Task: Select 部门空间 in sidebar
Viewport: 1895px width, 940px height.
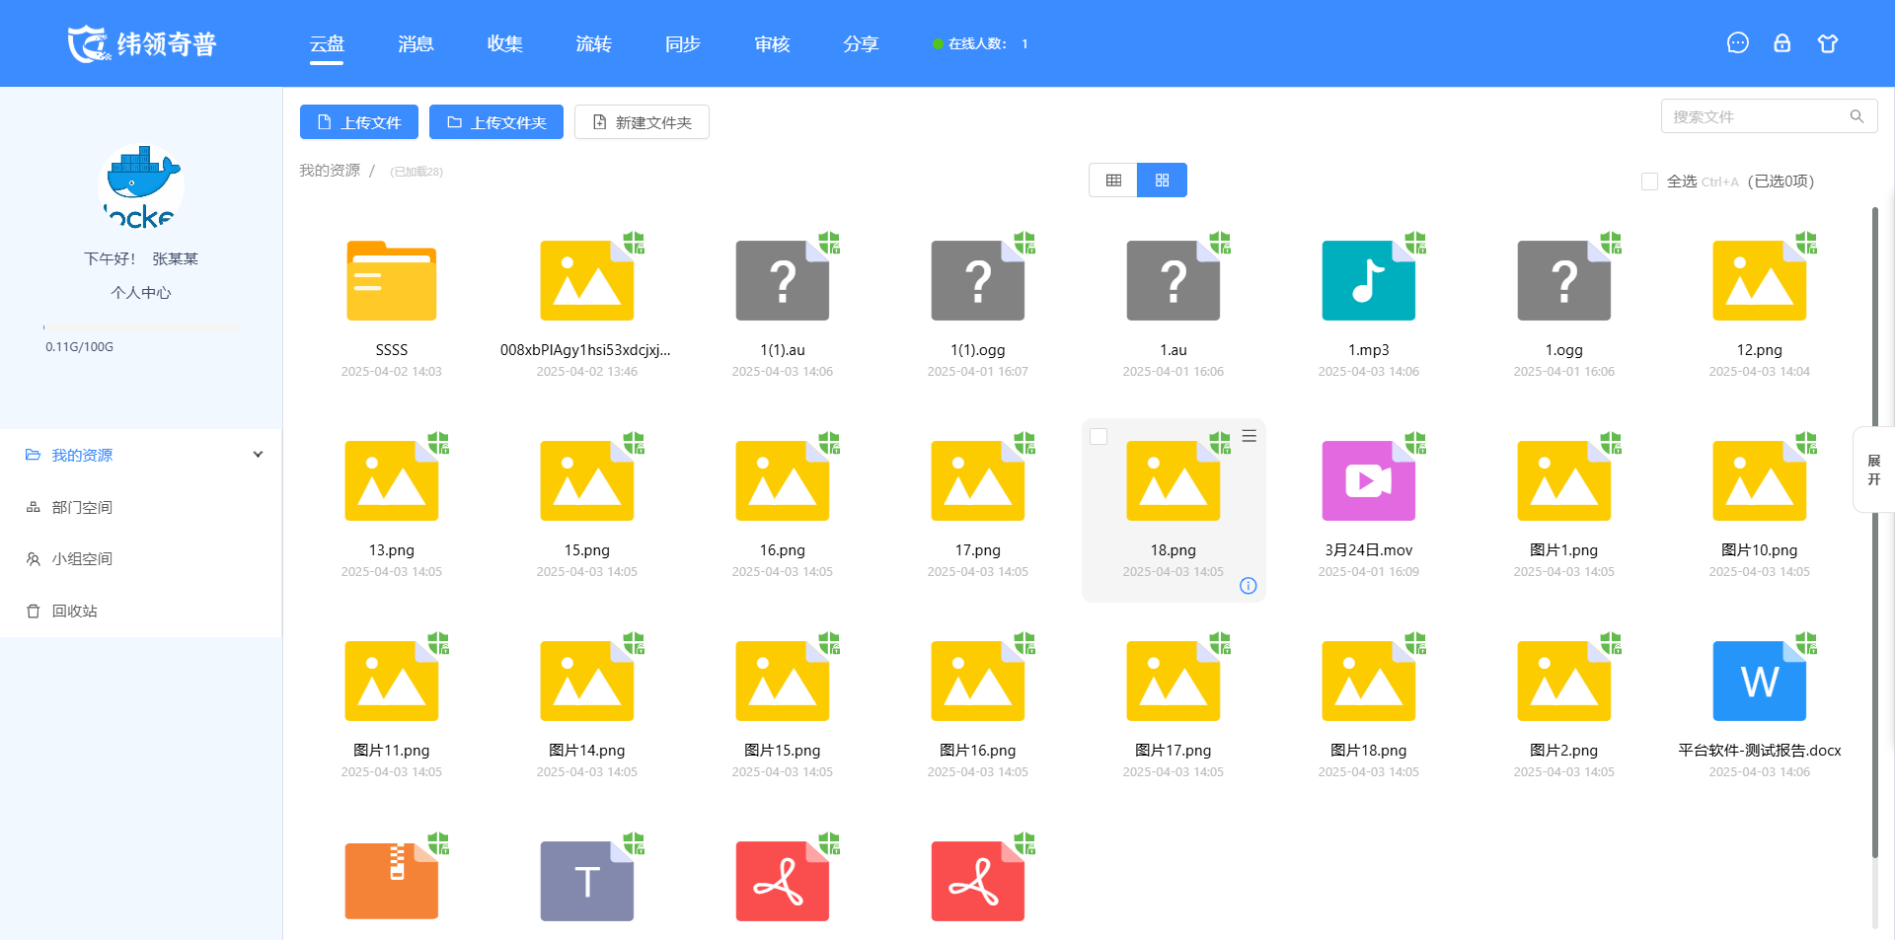Action: pyautogui.click(x=82, y=507)
